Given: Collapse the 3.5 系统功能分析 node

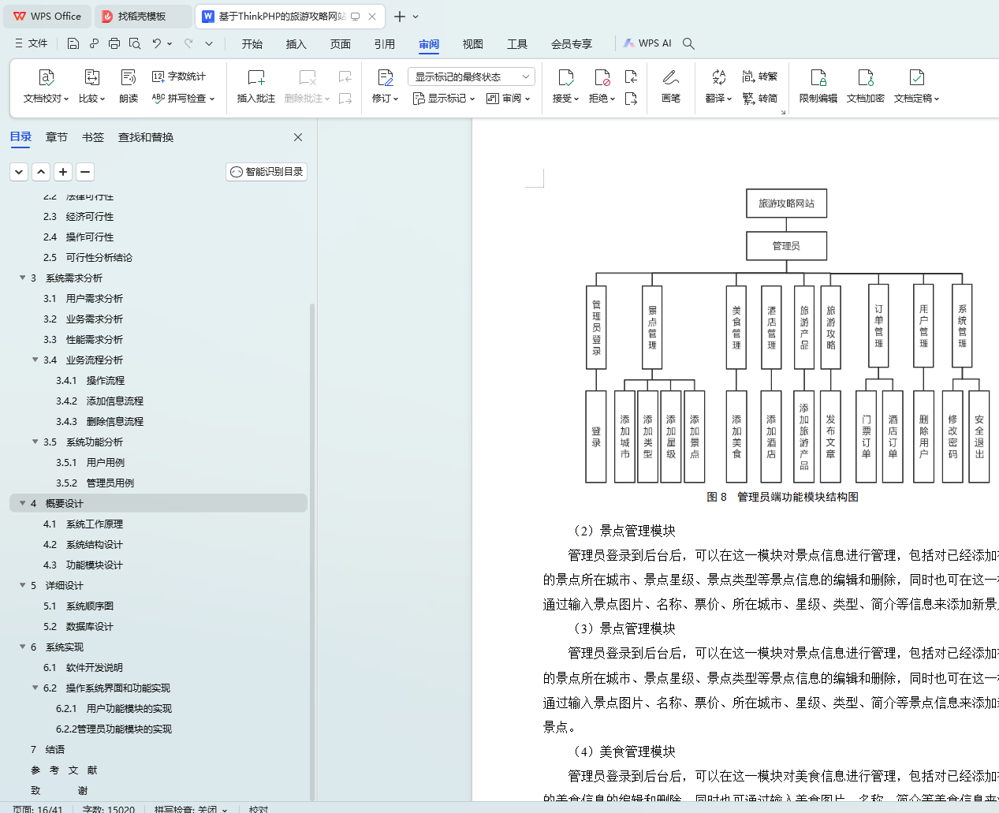Looking at the screenshot, I should [35, 442].
